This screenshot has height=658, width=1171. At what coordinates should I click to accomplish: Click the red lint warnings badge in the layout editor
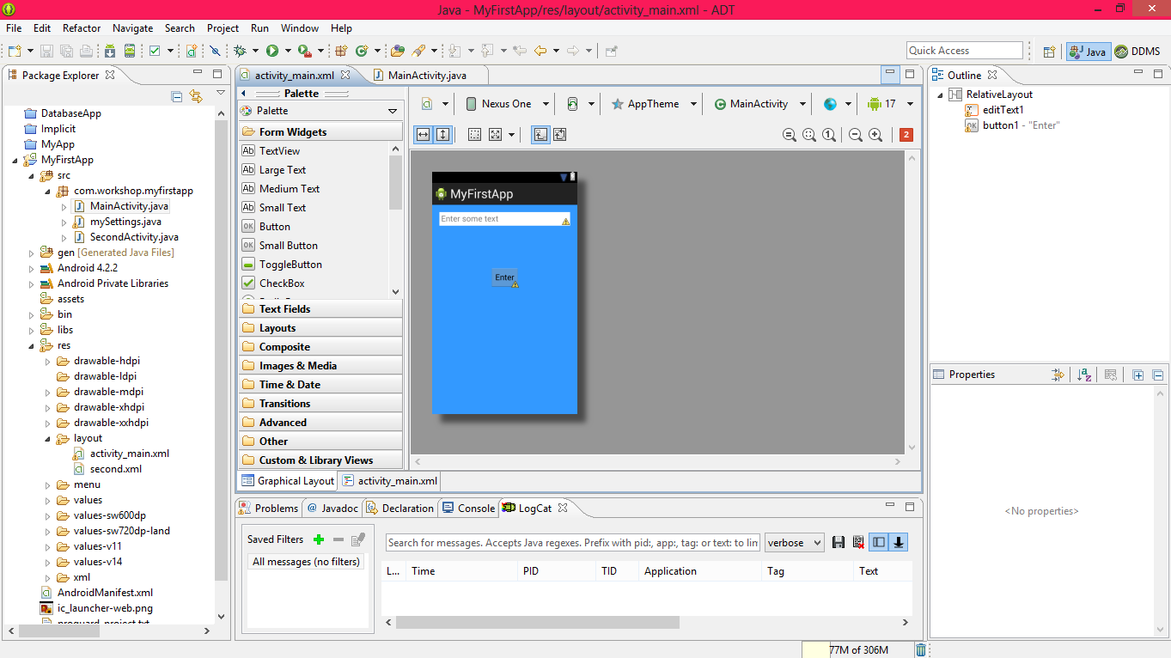click(906, 134)
